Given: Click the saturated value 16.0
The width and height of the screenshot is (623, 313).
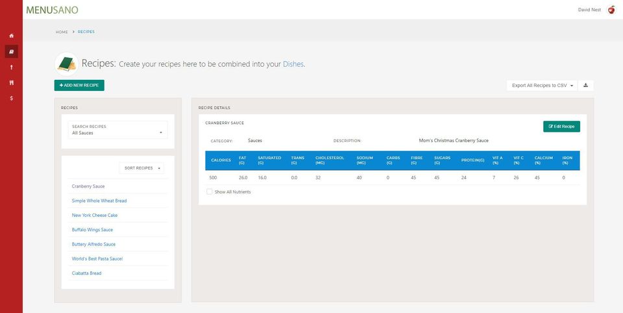Looking at the screenshot, I should [x=262, y=178].
